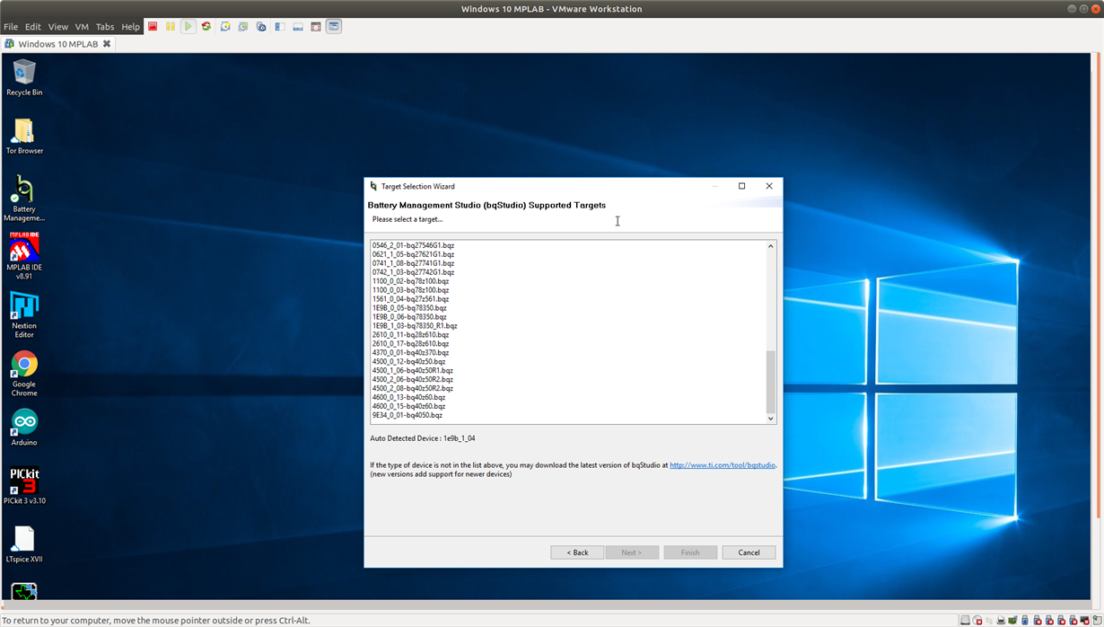The height and width of the screenshot is (627, 1104).
Task: Select 1561_0_04-bq27z561.bqz target
Action: 410,299
